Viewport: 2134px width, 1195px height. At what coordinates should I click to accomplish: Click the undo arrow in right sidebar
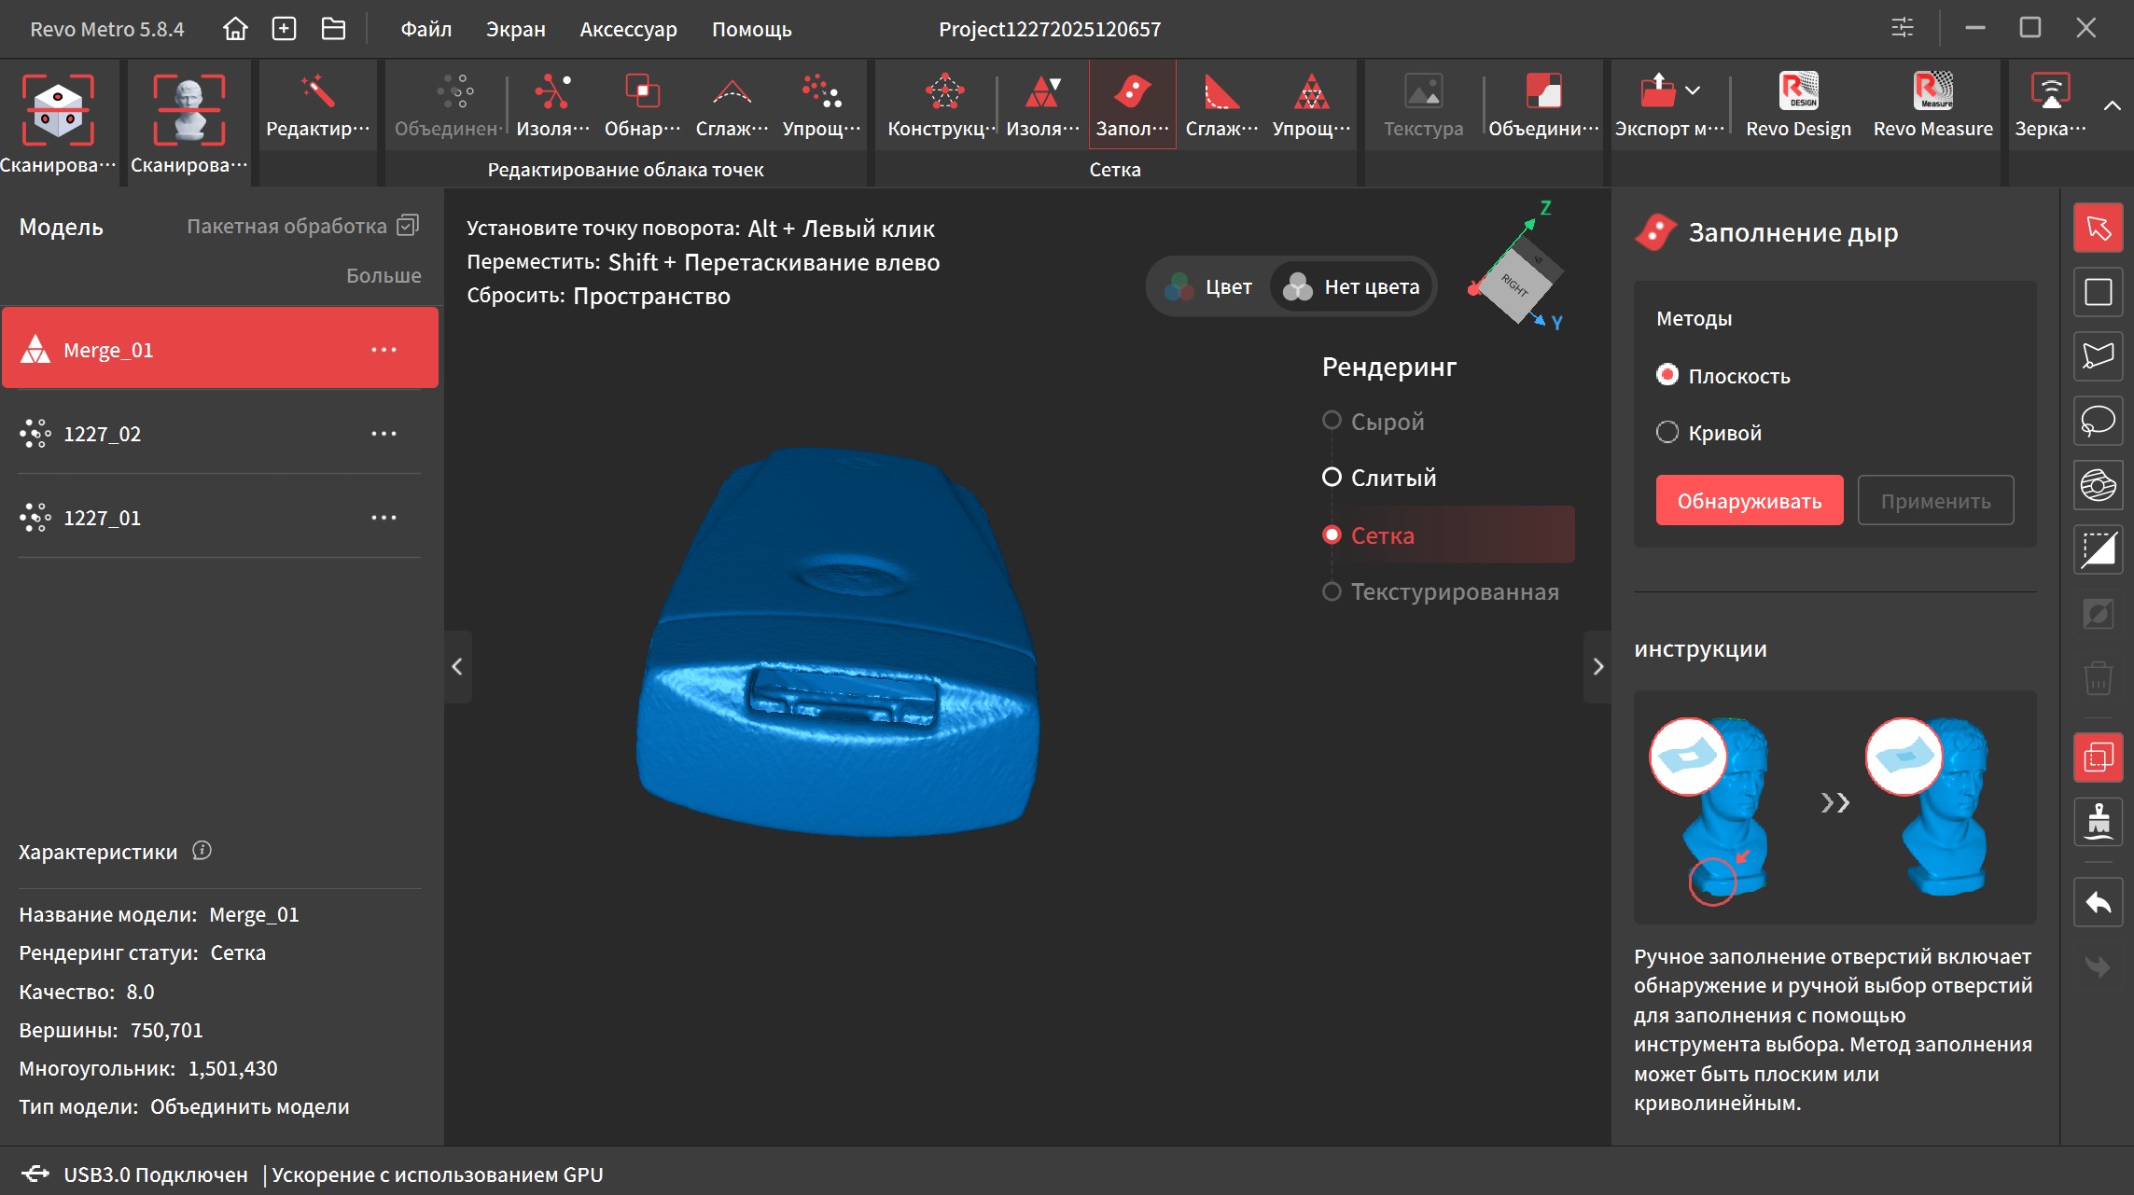point(2098,902)
